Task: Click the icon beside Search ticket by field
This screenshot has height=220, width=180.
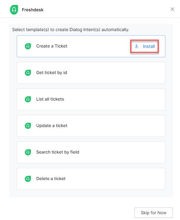Action: coord(28,152)
